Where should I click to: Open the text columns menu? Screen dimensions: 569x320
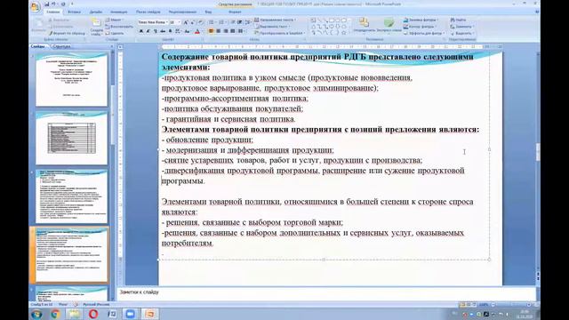click(240, 31)
